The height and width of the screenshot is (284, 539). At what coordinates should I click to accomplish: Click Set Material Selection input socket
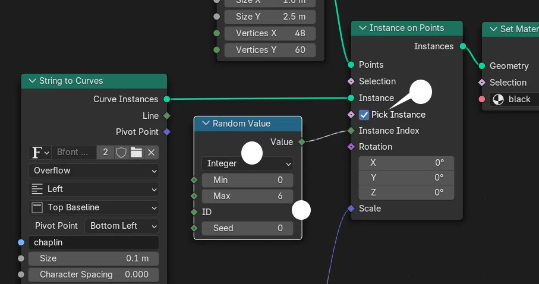pos(482,83)
